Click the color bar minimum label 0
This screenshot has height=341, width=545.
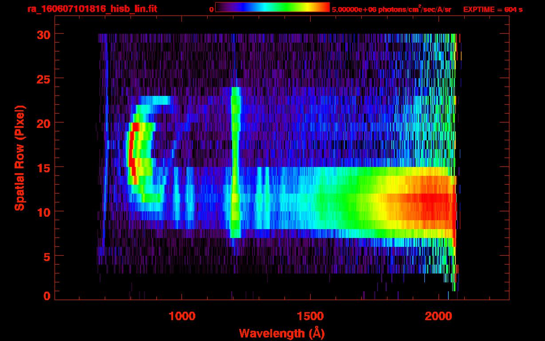tap(212, 9)
